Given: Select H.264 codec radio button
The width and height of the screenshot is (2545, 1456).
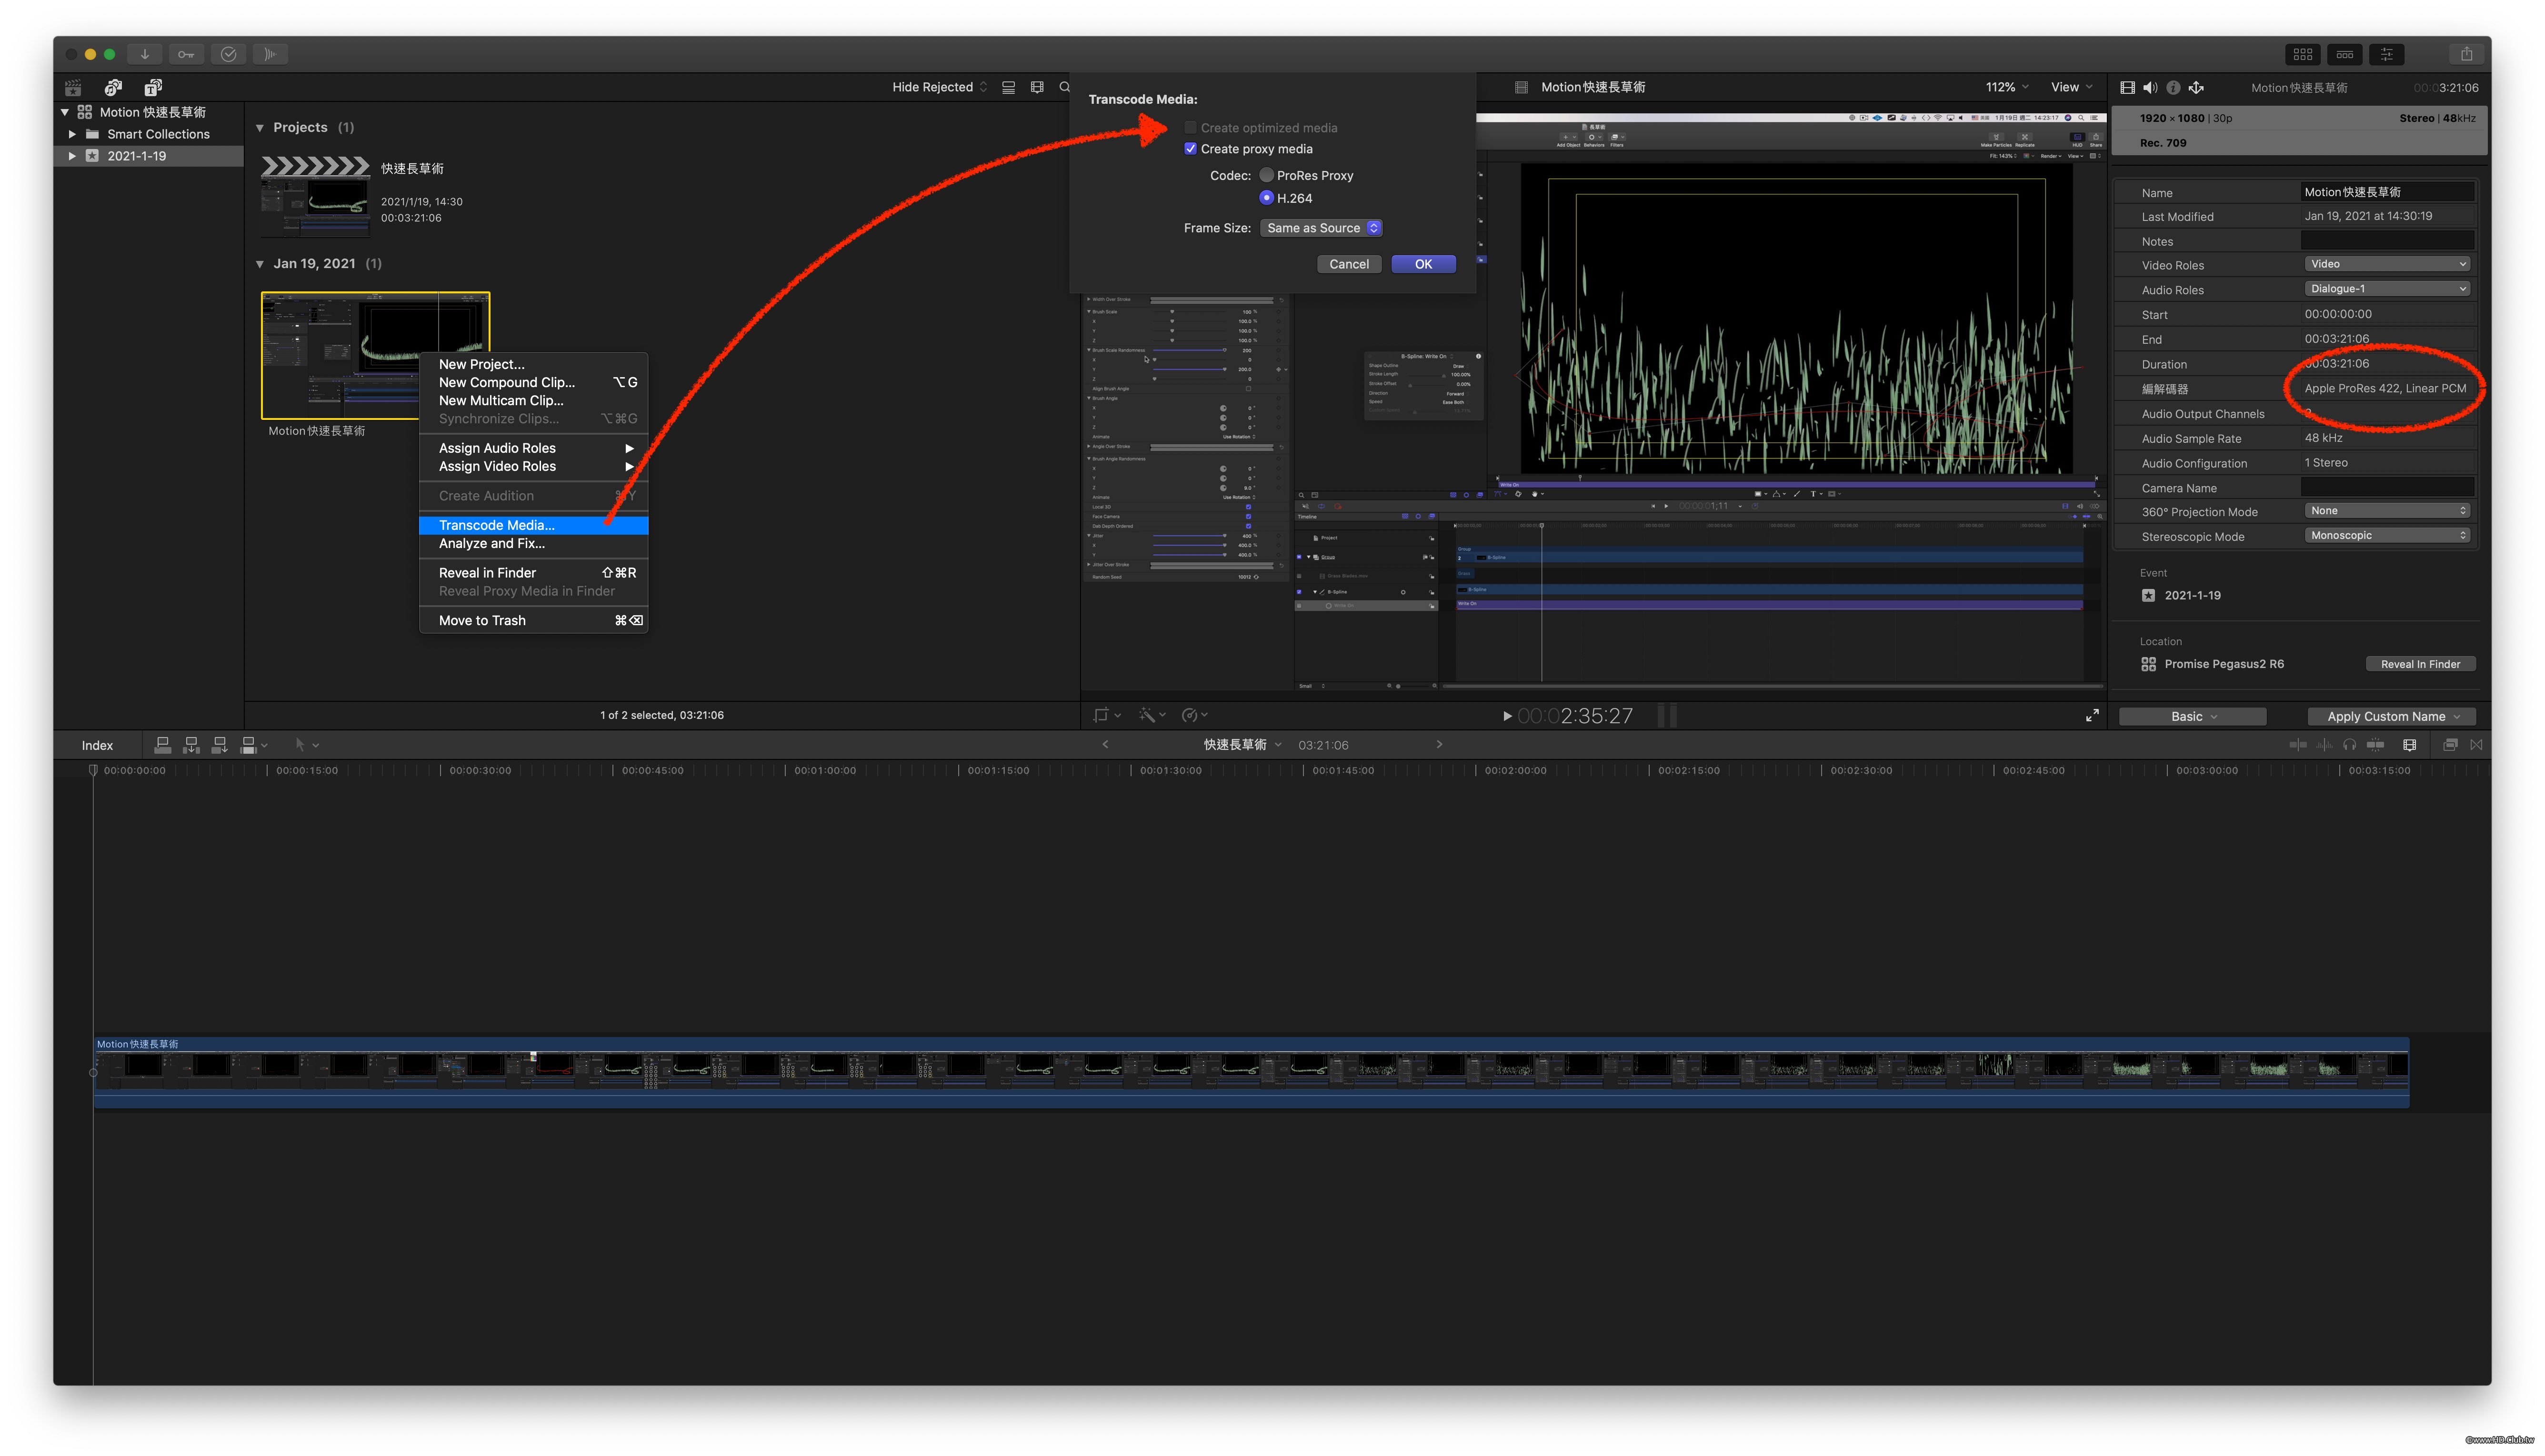Looking at the screenshot, I should click(1266, 198).
